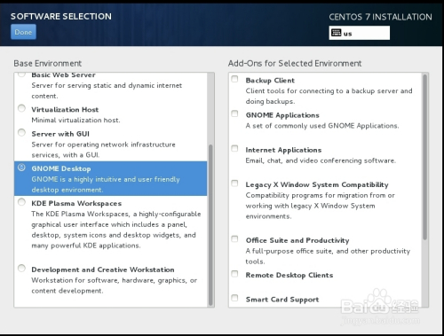
Task: Click the Done button
Action: point(23,32)
